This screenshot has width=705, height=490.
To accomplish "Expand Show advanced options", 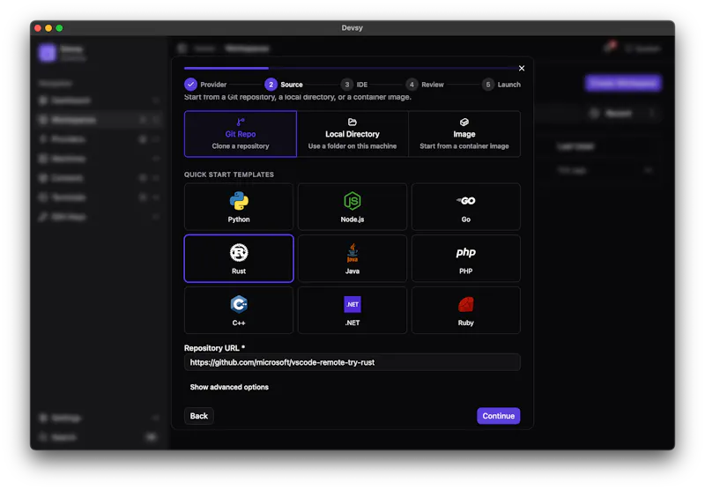I will pos(229,387).
